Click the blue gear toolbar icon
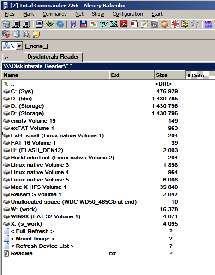The image size is (215, 275). click(60, 24)
